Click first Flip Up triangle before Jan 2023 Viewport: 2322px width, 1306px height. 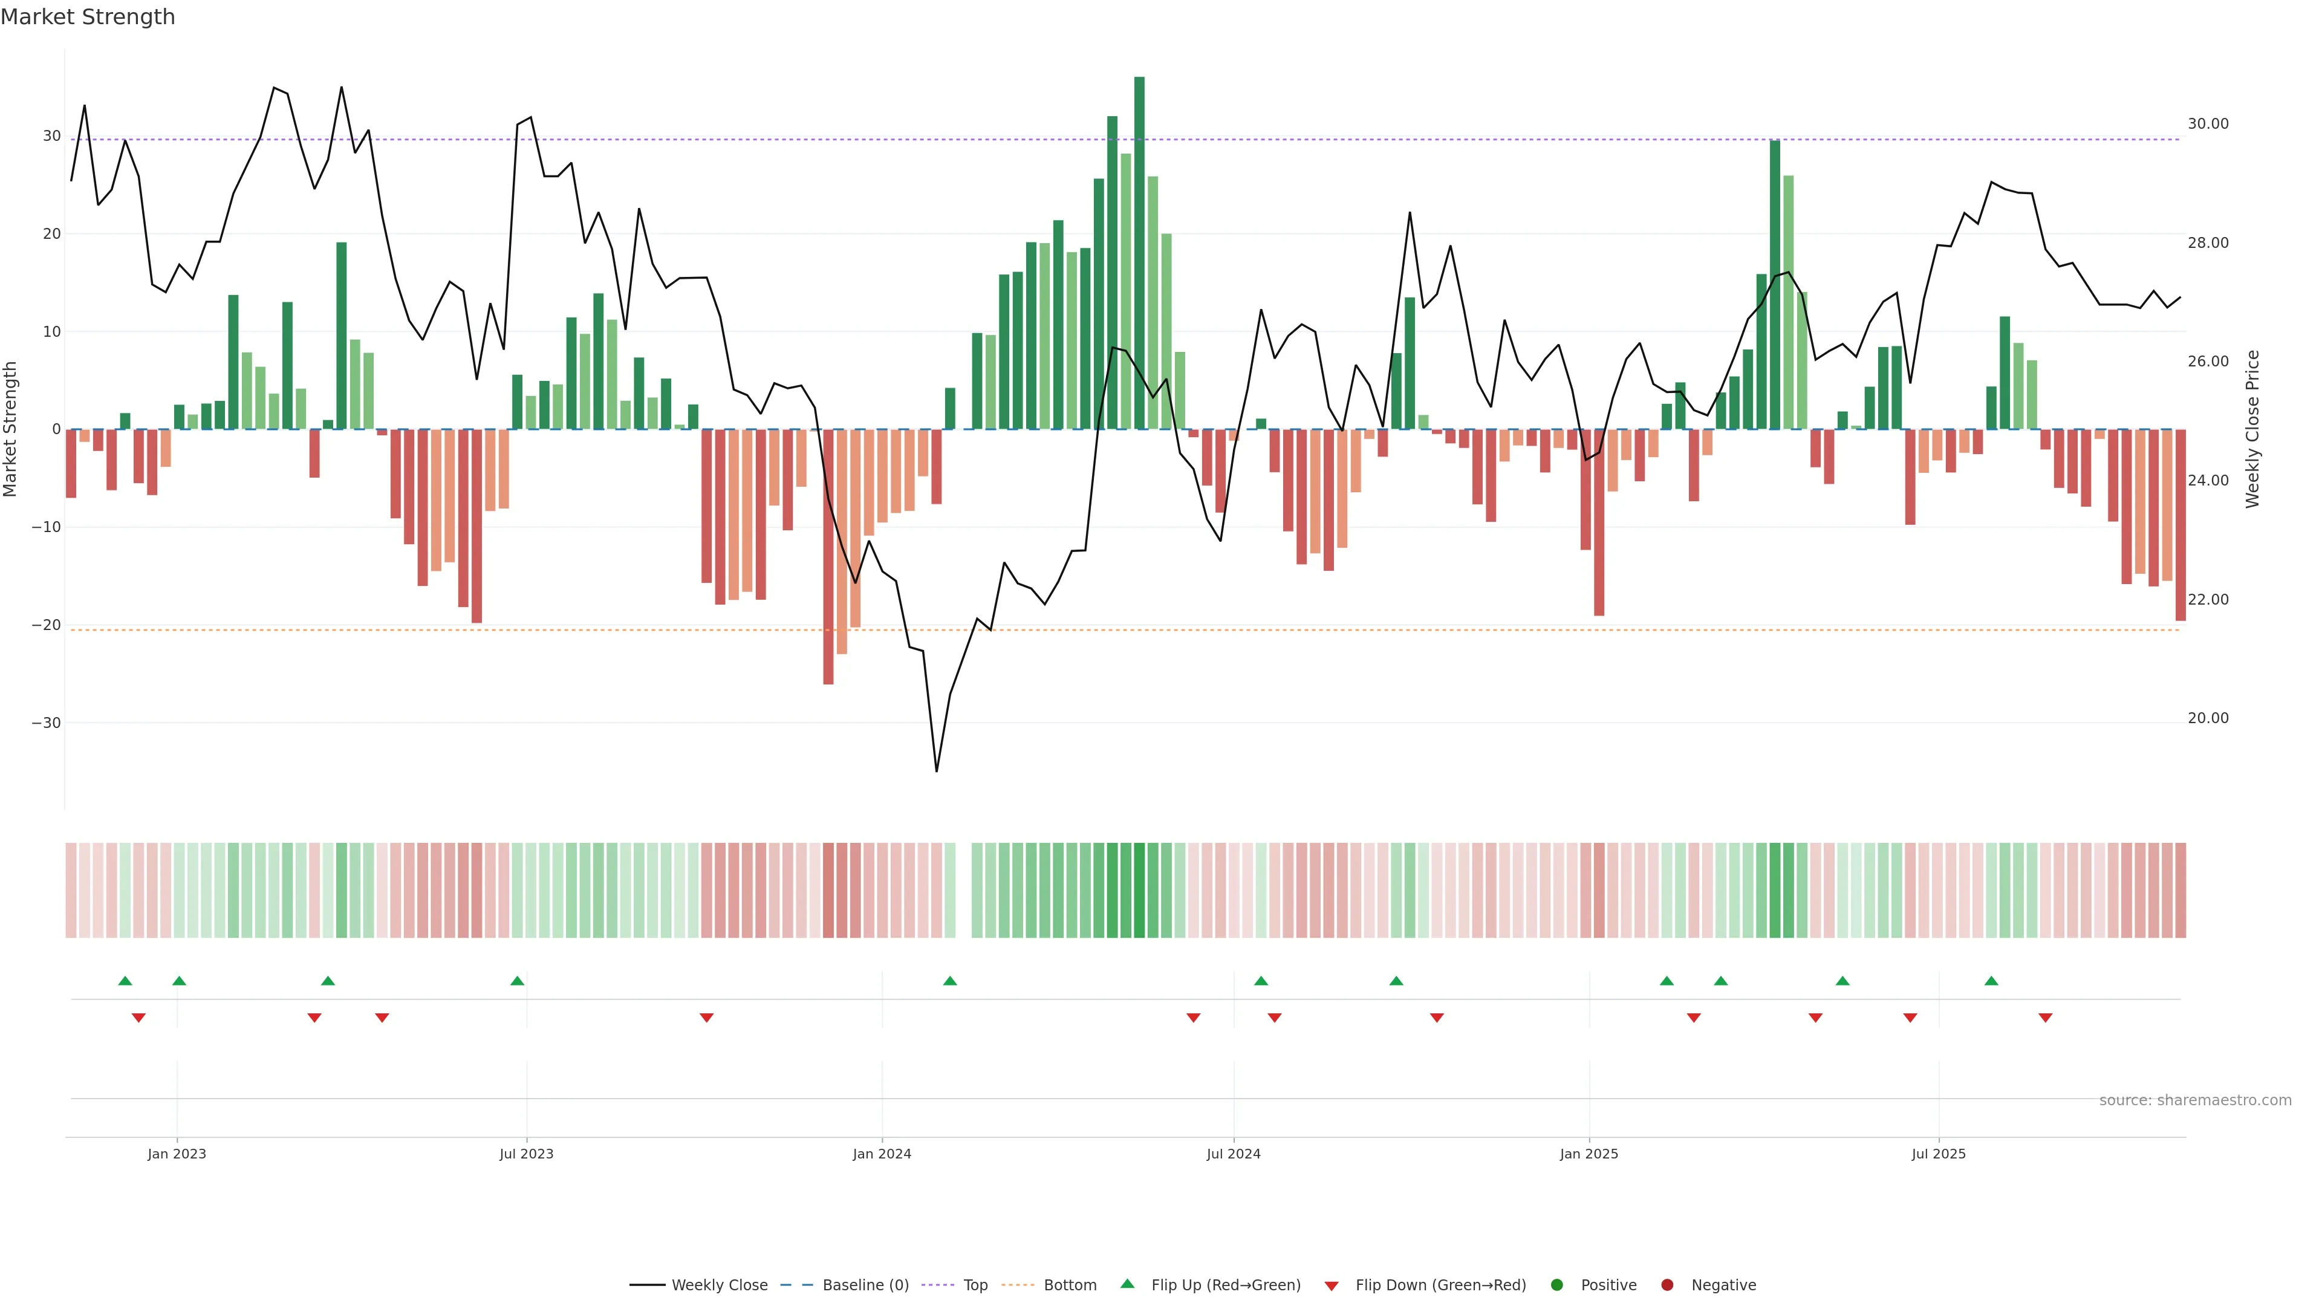coord(125,981)
